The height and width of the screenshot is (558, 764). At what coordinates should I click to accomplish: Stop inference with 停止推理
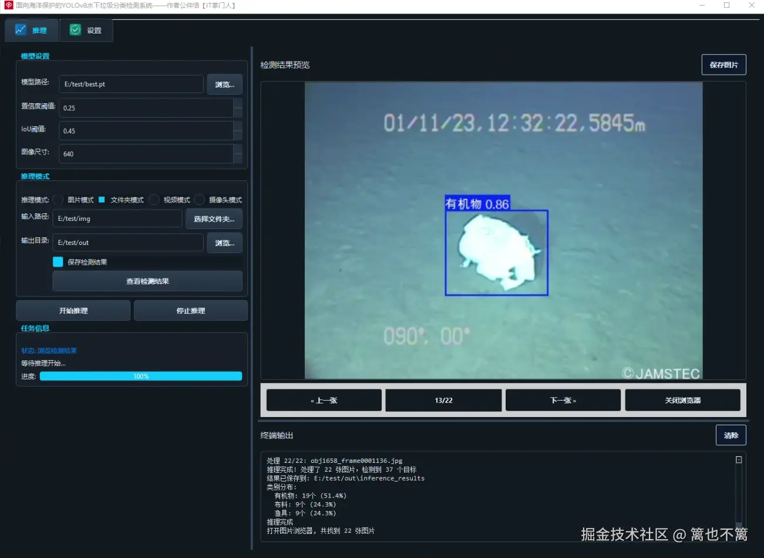191,310
